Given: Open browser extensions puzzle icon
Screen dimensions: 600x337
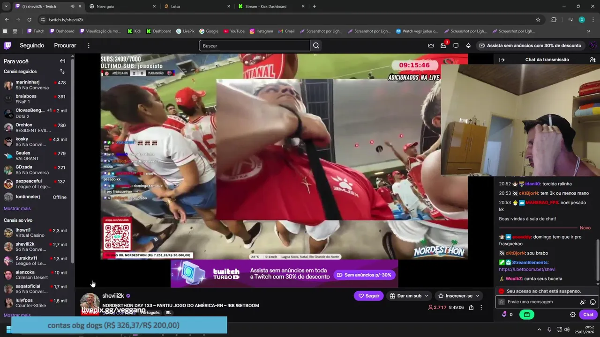Looking at the screenshot, I should pos(554,20).
